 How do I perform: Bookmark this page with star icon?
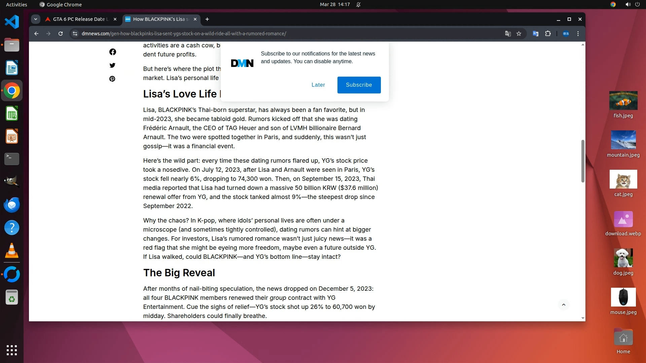(519, 34)
